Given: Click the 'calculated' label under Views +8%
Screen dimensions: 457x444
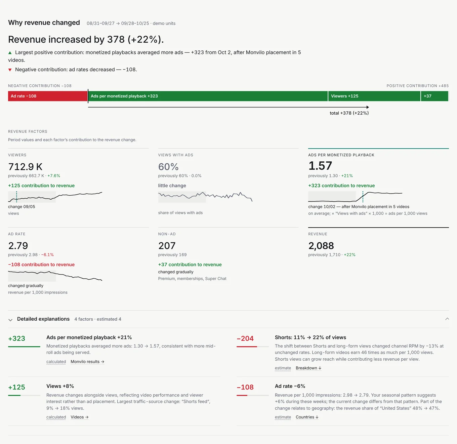Looking at the screenshot, I should coord(56,417).
